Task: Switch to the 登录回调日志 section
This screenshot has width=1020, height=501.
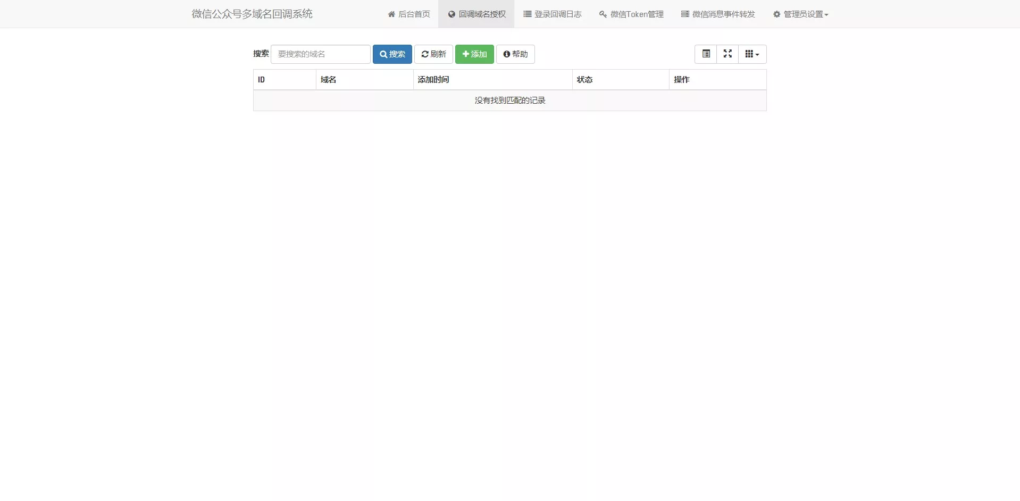Action: 552,14
